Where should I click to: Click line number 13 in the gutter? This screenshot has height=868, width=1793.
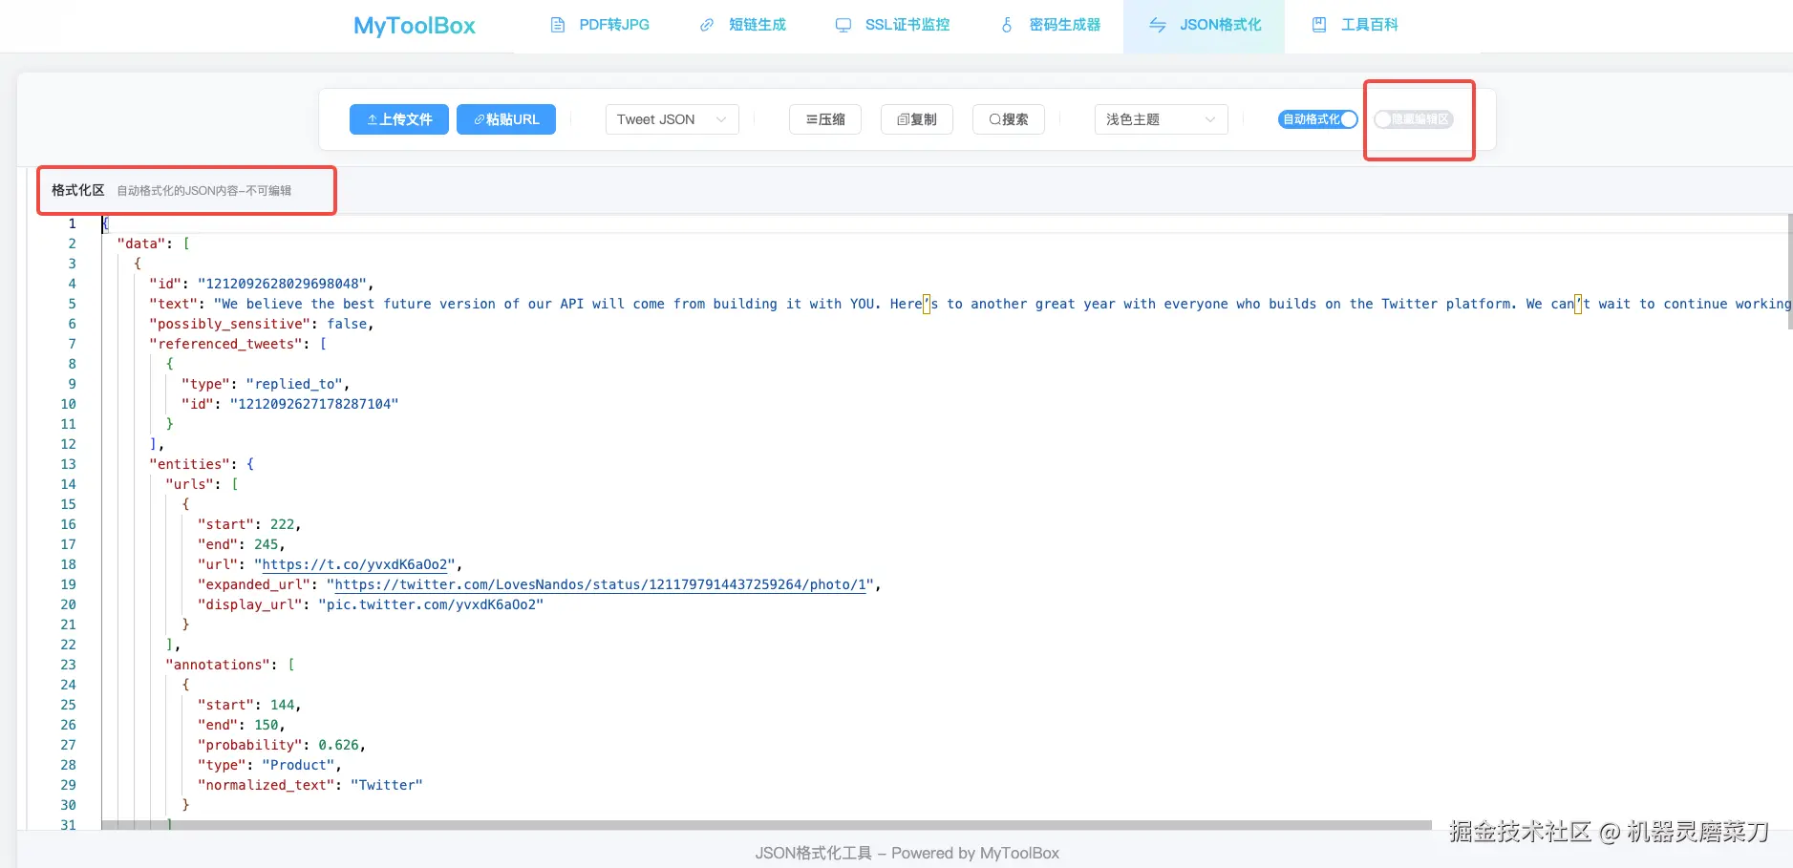click(68, 464)
